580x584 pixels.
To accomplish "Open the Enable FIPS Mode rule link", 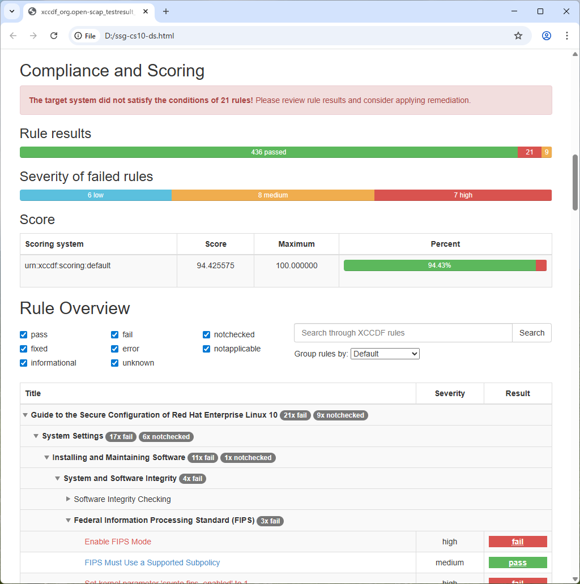I will pos(118,542).
